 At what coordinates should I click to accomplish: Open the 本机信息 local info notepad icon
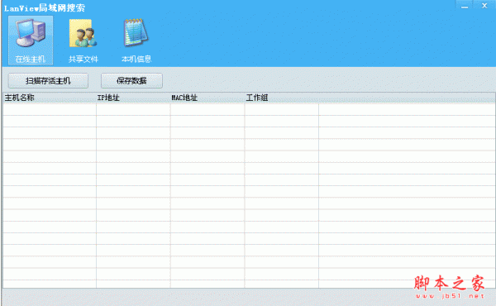(x=136, y=41)
